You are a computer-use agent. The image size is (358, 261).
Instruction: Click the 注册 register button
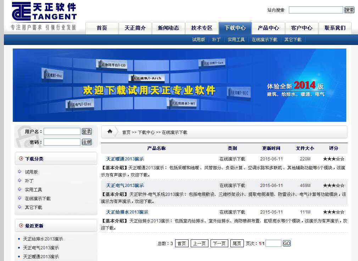(87, 142)
